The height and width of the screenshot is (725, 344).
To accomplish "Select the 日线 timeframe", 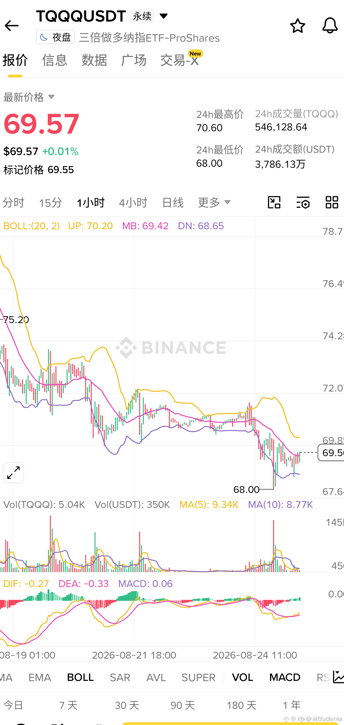I will pyautogui.click(x=173, y=203).
